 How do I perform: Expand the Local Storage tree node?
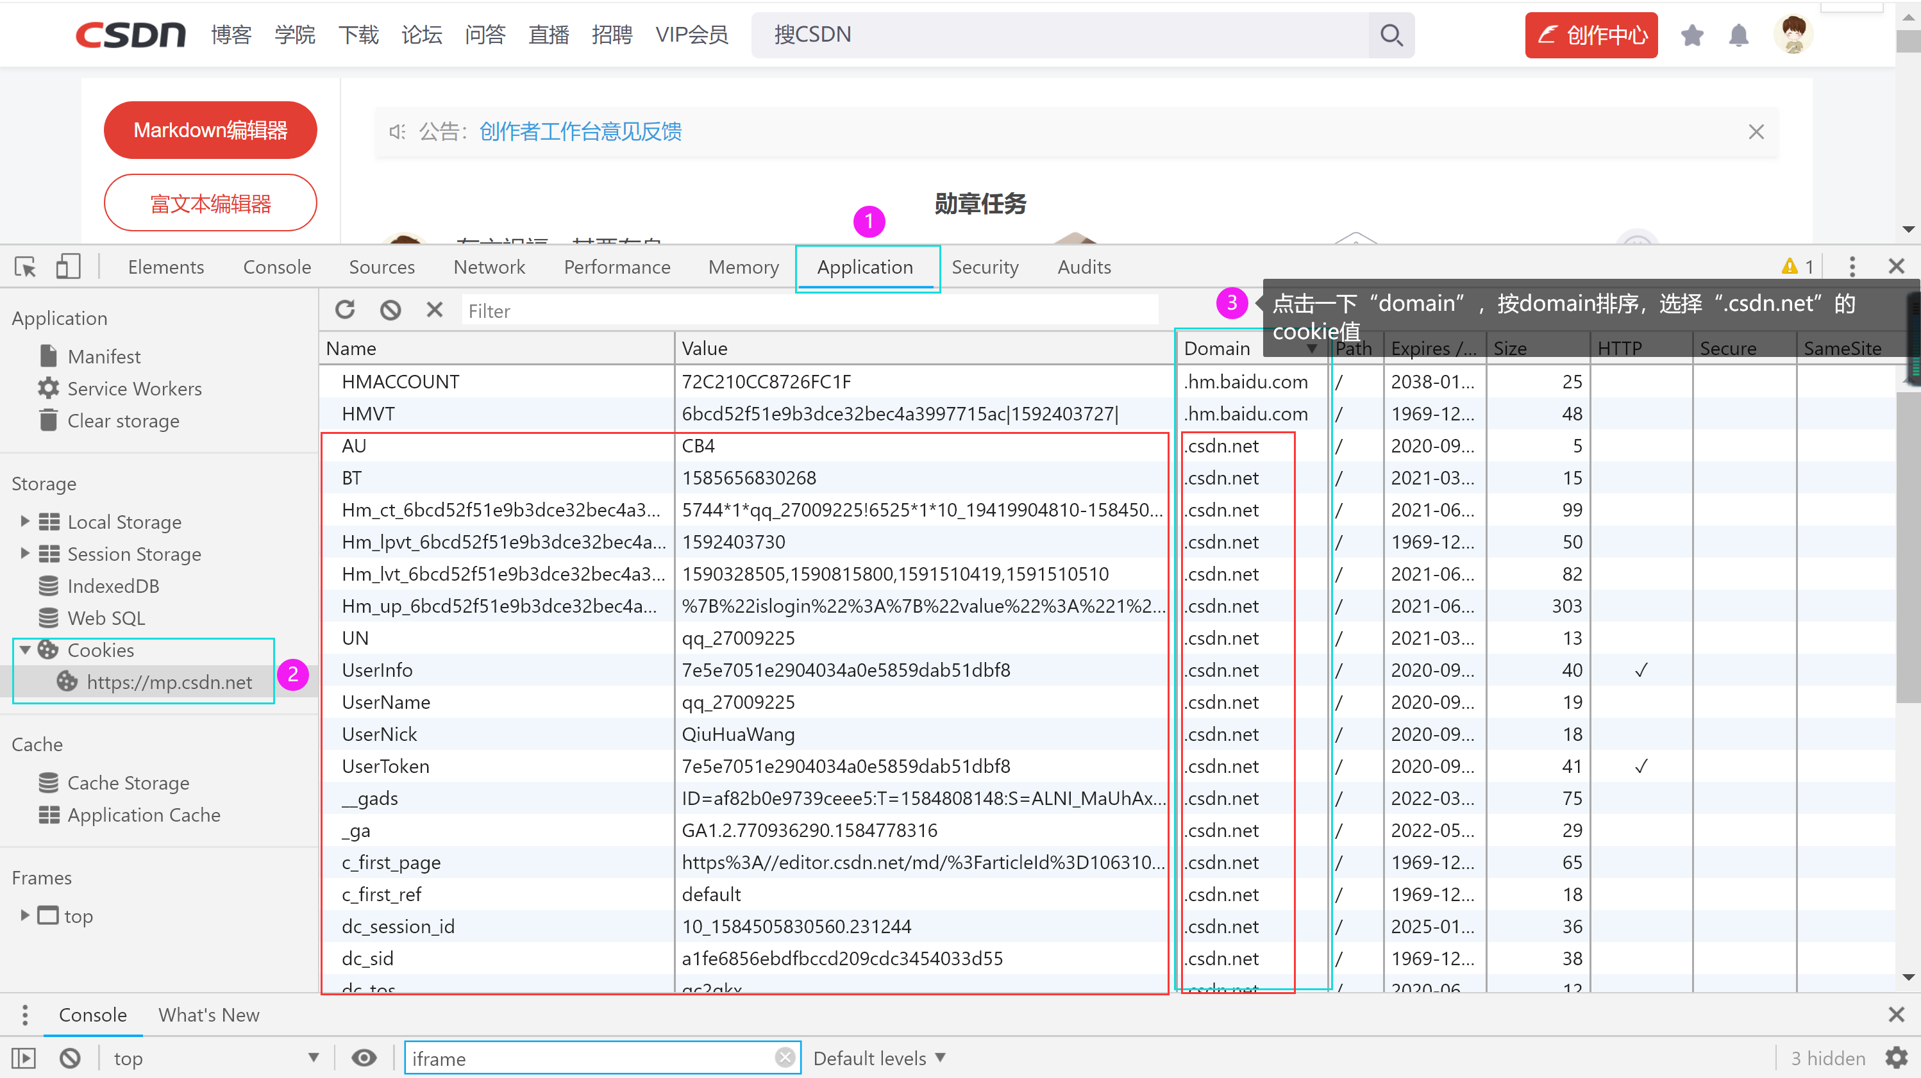click(24, 521)
